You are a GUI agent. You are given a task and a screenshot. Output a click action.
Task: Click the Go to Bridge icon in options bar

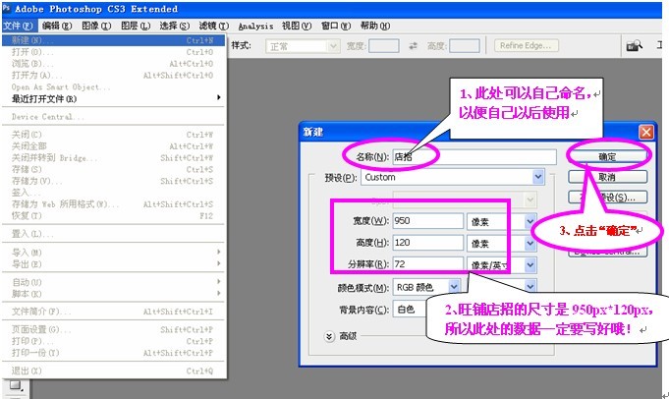point(634,45)
